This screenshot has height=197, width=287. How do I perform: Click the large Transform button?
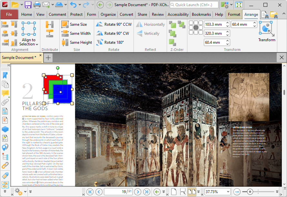coord(267,32)
